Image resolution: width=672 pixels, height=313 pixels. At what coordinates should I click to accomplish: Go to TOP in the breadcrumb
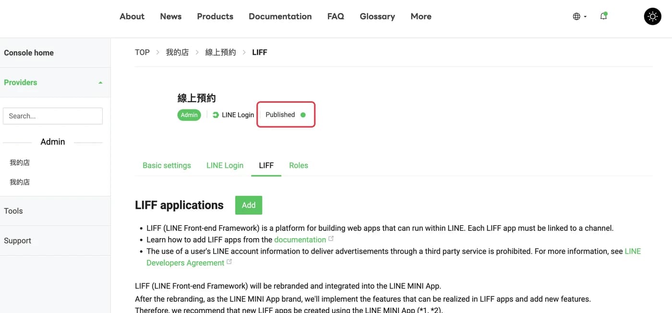point(142,52)
